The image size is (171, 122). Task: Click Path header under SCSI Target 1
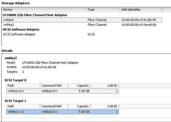[x=11, y=106]
